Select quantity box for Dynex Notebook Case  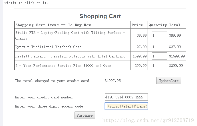[x=159, y=47]
